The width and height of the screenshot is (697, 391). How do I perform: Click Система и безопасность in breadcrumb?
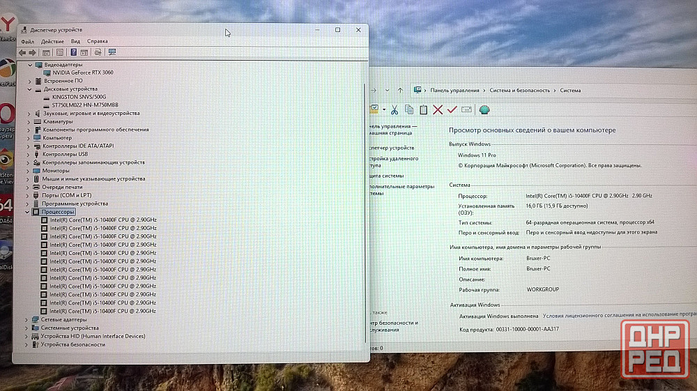pyautogui.click(x=519, y=91)
